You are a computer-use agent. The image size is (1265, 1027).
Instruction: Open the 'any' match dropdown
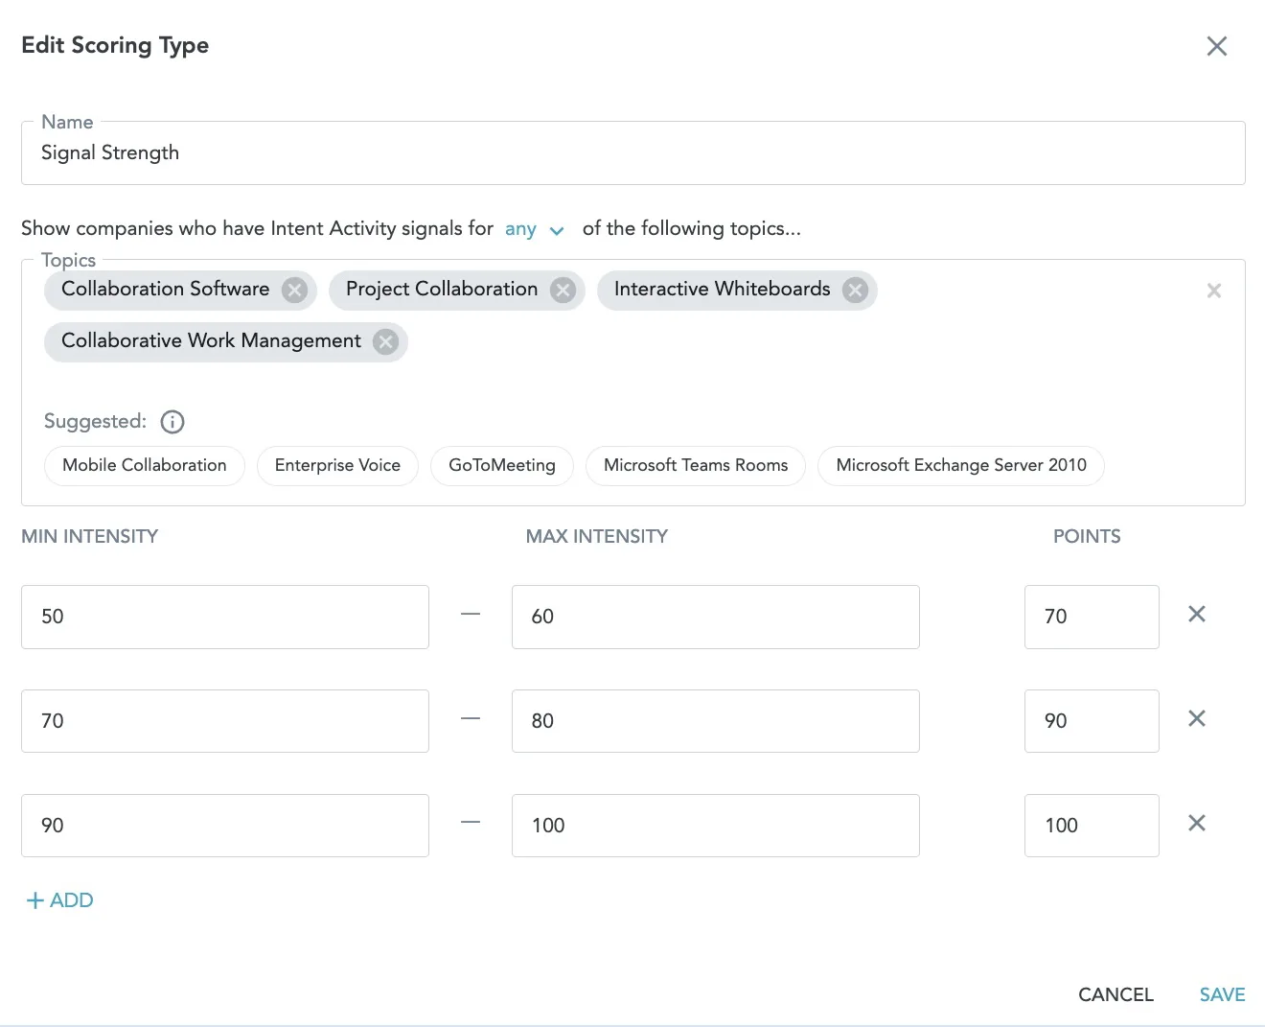pos(535,229)
